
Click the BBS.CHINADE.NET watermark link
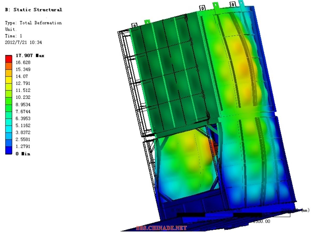click(161, 228)
